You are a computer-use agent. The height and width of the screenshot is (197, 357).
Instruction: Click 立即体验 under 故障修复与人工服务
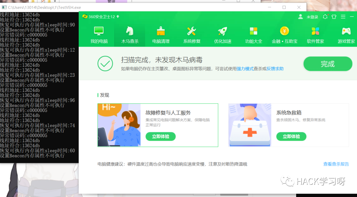click(161, 137)
